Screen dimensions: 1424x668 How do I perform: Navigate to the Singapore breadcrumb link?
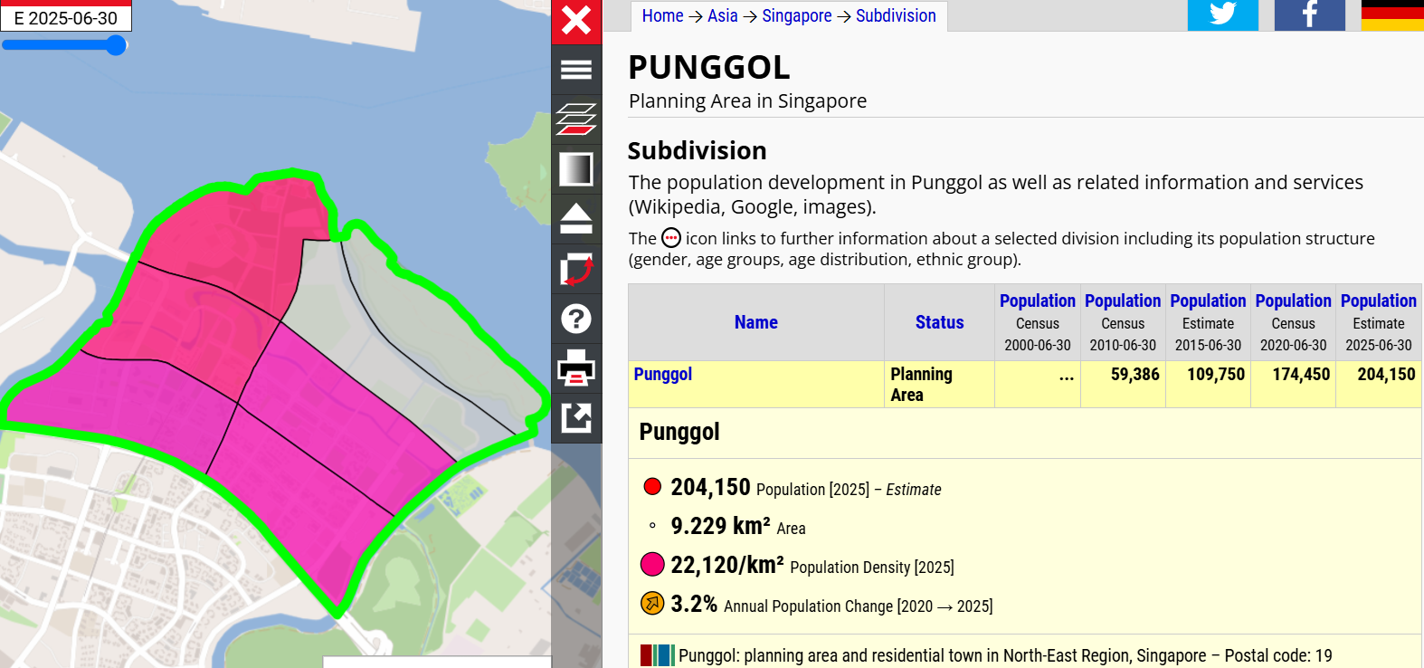point(796,16)
